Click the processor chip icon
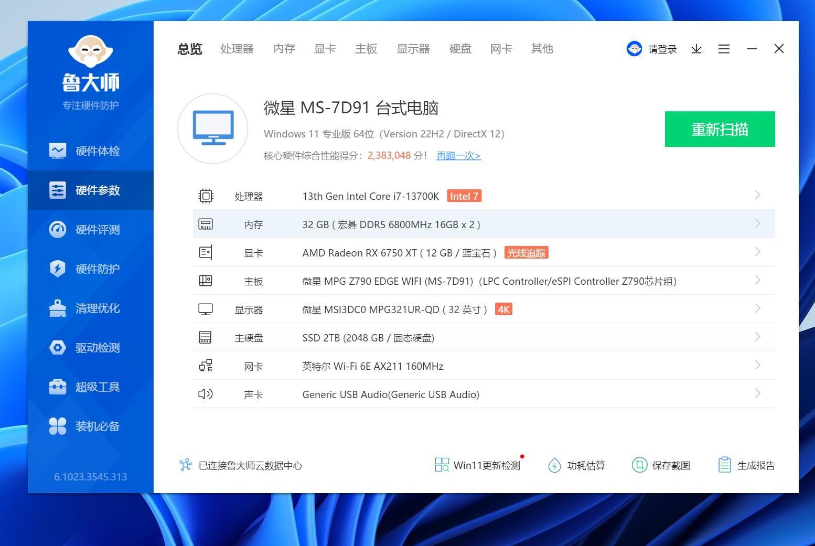The width and height of the screenshot is (815, 546). point(206,196)
